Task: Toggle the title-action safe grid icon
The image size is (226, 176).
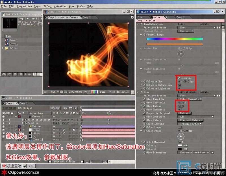Action: [62, 92]
